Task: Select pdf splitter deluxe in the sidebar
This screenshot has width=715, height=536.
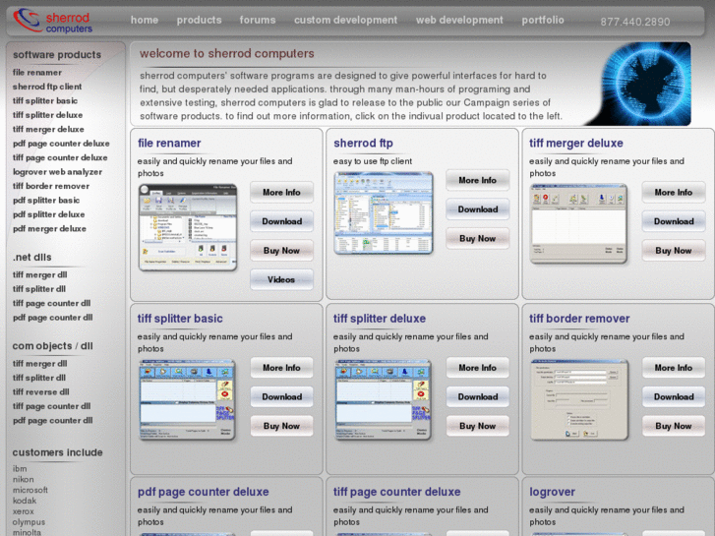Action: pyautogui.click(x=49, y=214)
